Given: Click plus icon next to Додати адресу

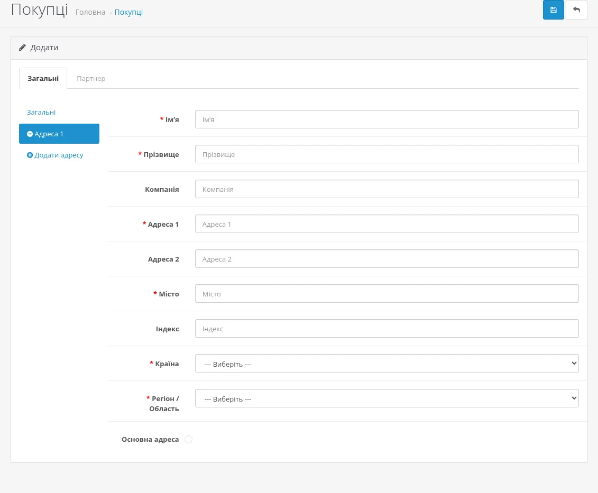Looking at the screenshot, I should 30,155.
